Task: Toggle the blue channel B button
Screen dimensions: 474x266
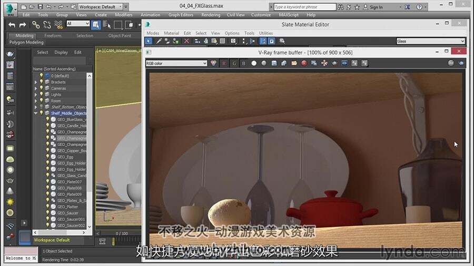Action: point(244,63)
